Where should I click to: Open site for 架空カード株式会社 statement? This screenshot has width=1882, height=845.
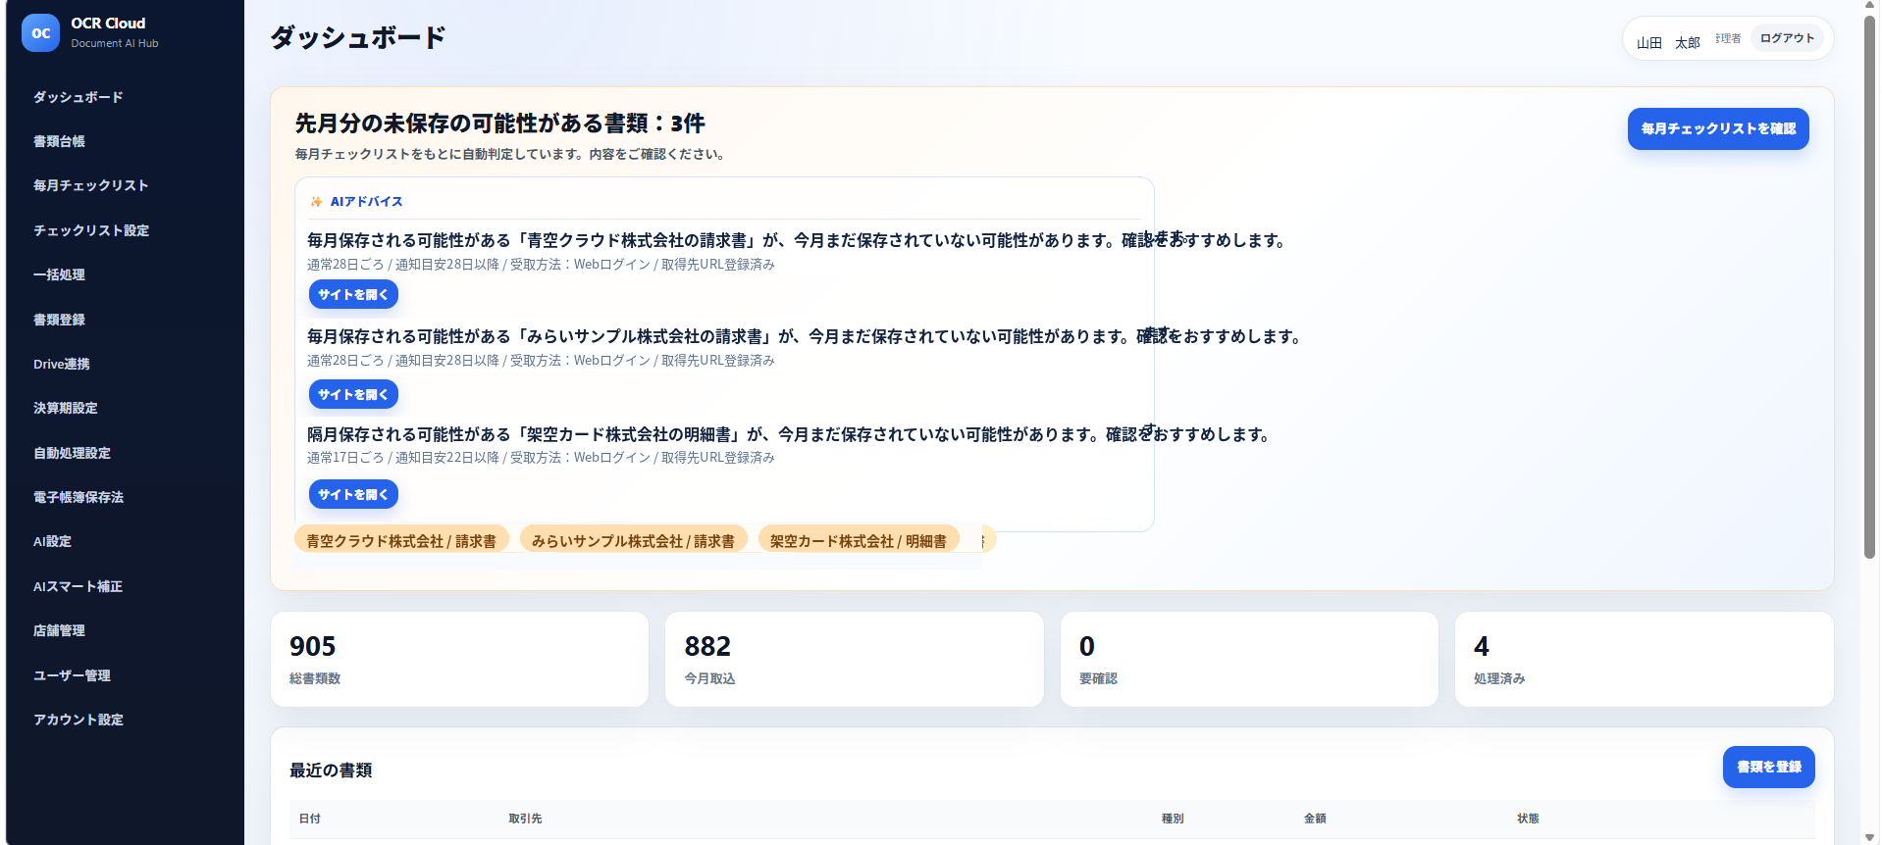pos(353,494)
